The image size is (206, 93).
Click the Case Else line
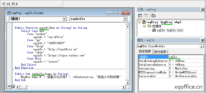(34, 58)
